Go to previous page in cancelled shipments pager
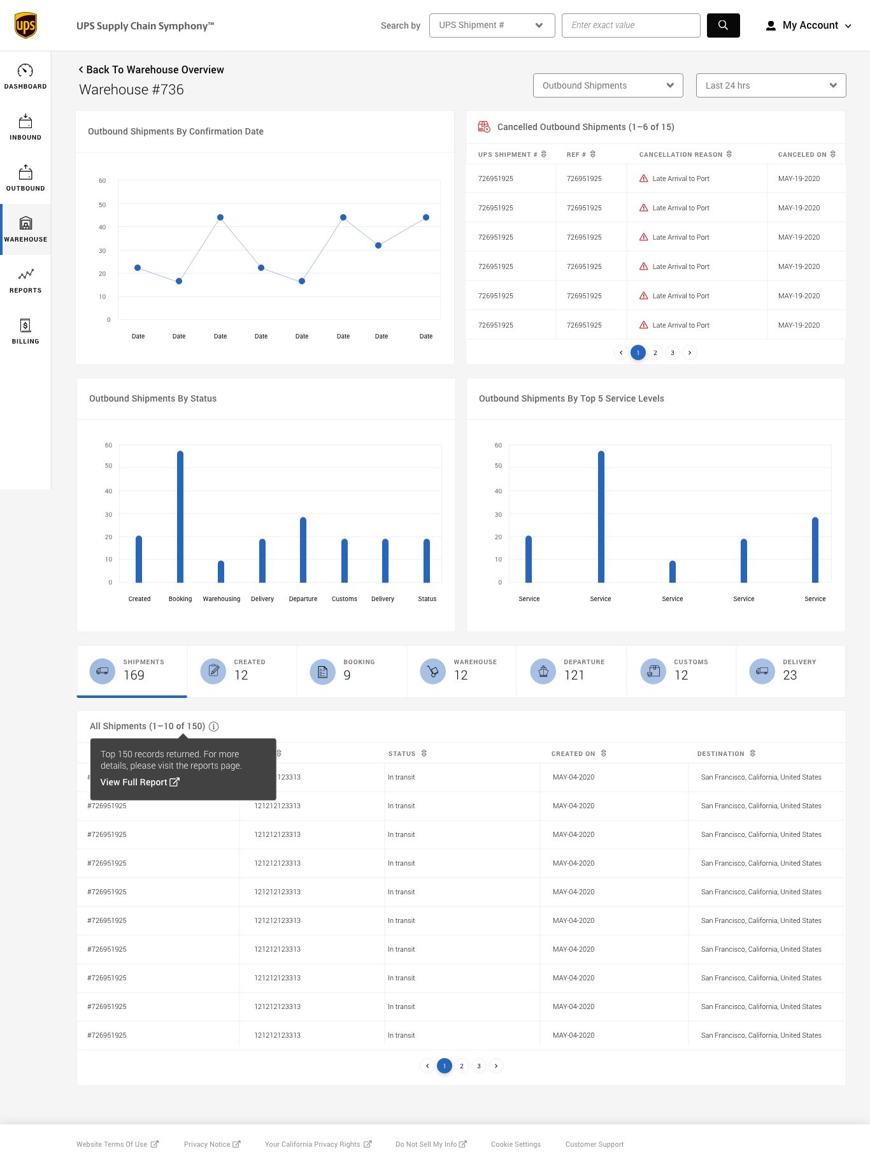The height and width of the screenshot is (1162, 870). coord(621,352)
